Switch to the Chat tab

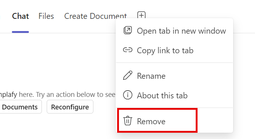(20, 16)
